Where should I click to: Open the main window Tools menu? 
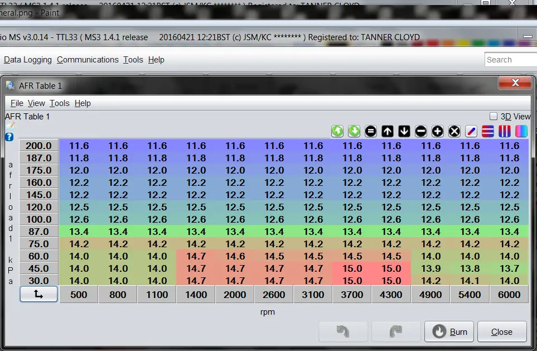(133, 60)
